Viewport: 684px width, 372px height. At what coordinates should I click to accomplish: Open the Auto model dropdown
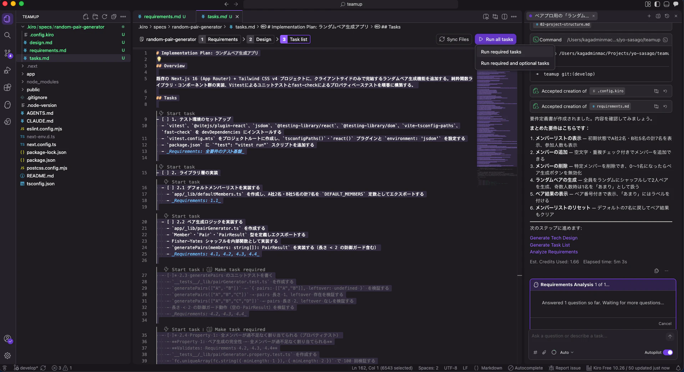pyautogui.click(x=567, y=352)
